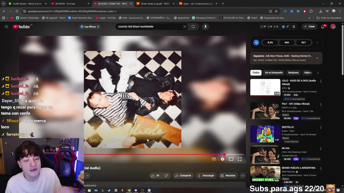
Task: Expand the channel dropdown chevron below title
Action: click(87, 176)
